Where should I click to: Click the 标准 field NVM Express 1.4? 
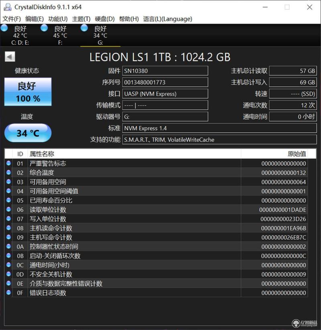coord(219,128)
